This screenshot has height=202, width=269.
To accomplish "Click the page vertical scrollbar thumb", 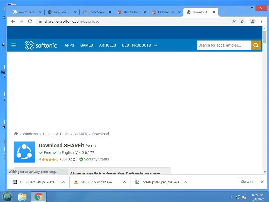I will [x=265, y=37].
